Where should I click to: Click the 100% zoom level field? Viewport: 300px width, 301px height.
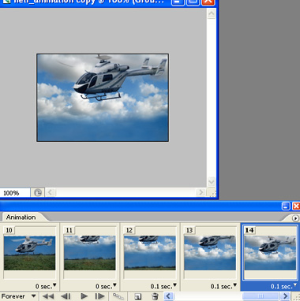15,193
